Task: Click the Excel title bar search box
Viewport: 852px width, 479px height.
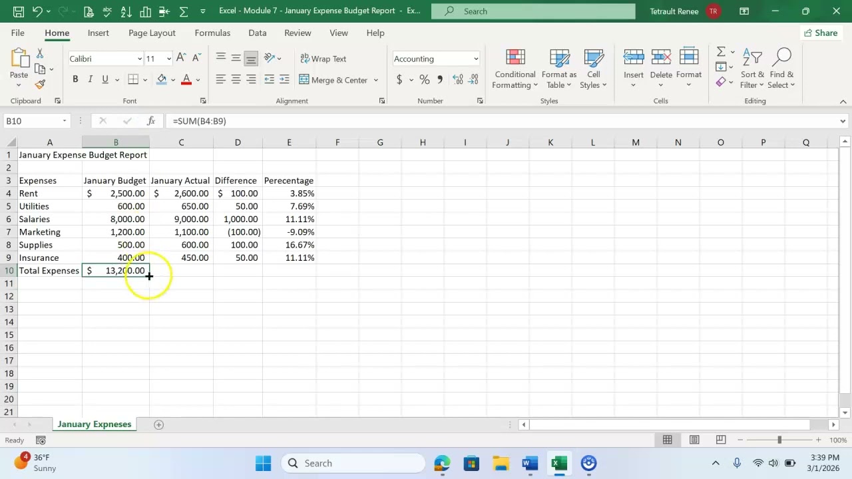Action: point(533,11)
